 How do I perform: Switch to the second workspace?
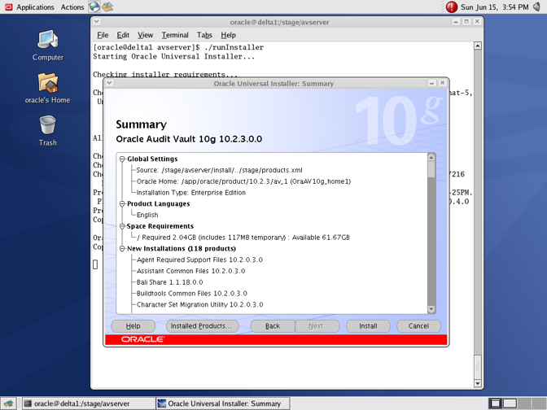pyautogui.click(x=510, y=403)
